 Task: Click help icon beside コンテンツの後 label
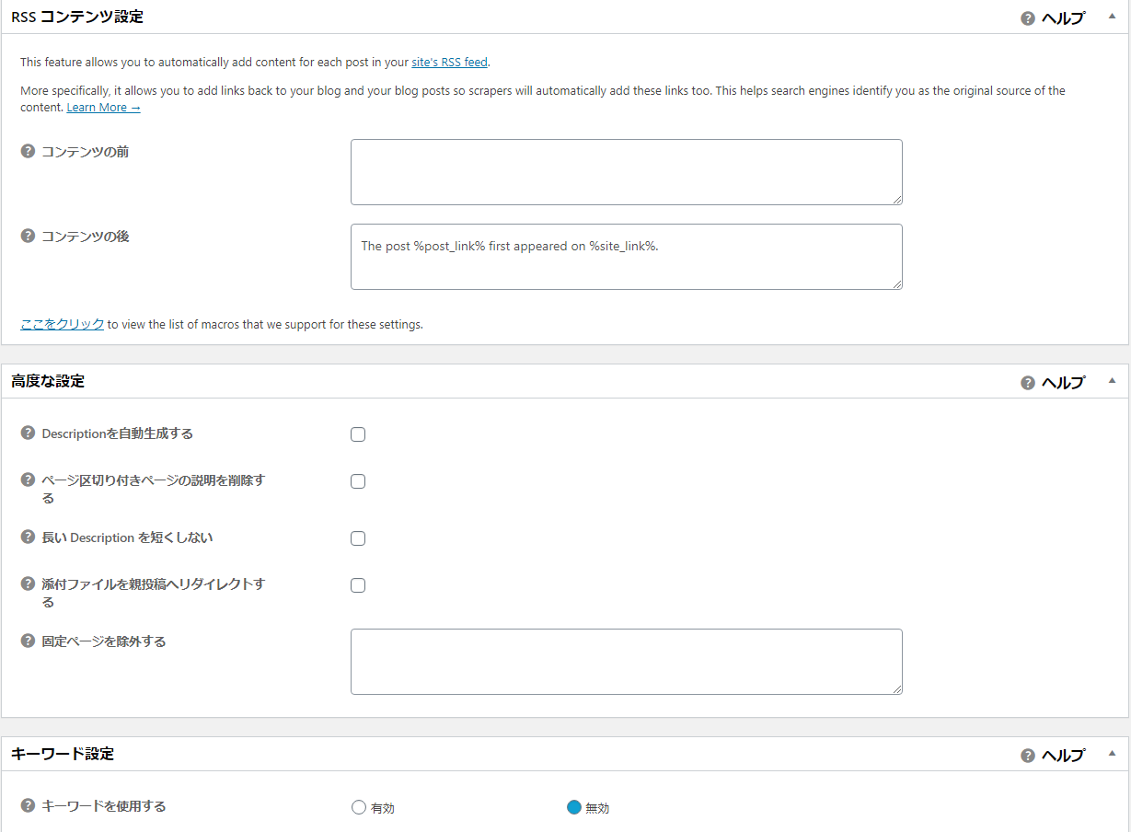(x=28, y=237)
